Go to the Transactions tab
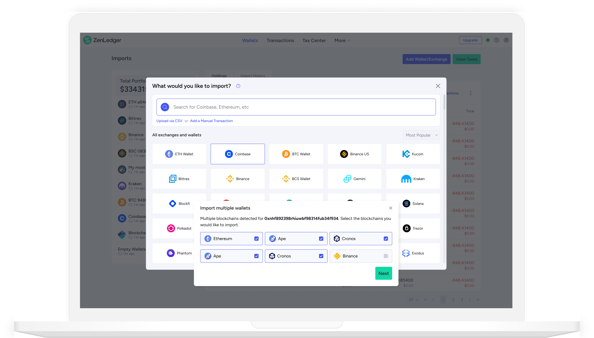 [280, 40]
